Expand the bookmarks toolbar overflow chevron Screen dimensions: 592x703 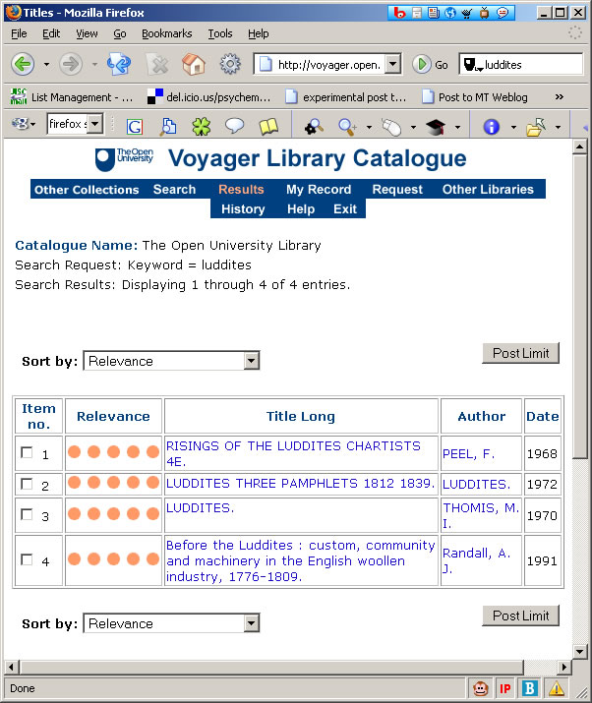pos(560,96)
